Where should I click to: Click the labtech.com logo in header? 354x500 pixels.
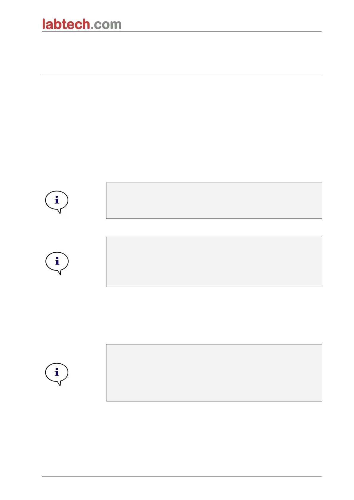(82, 24)
